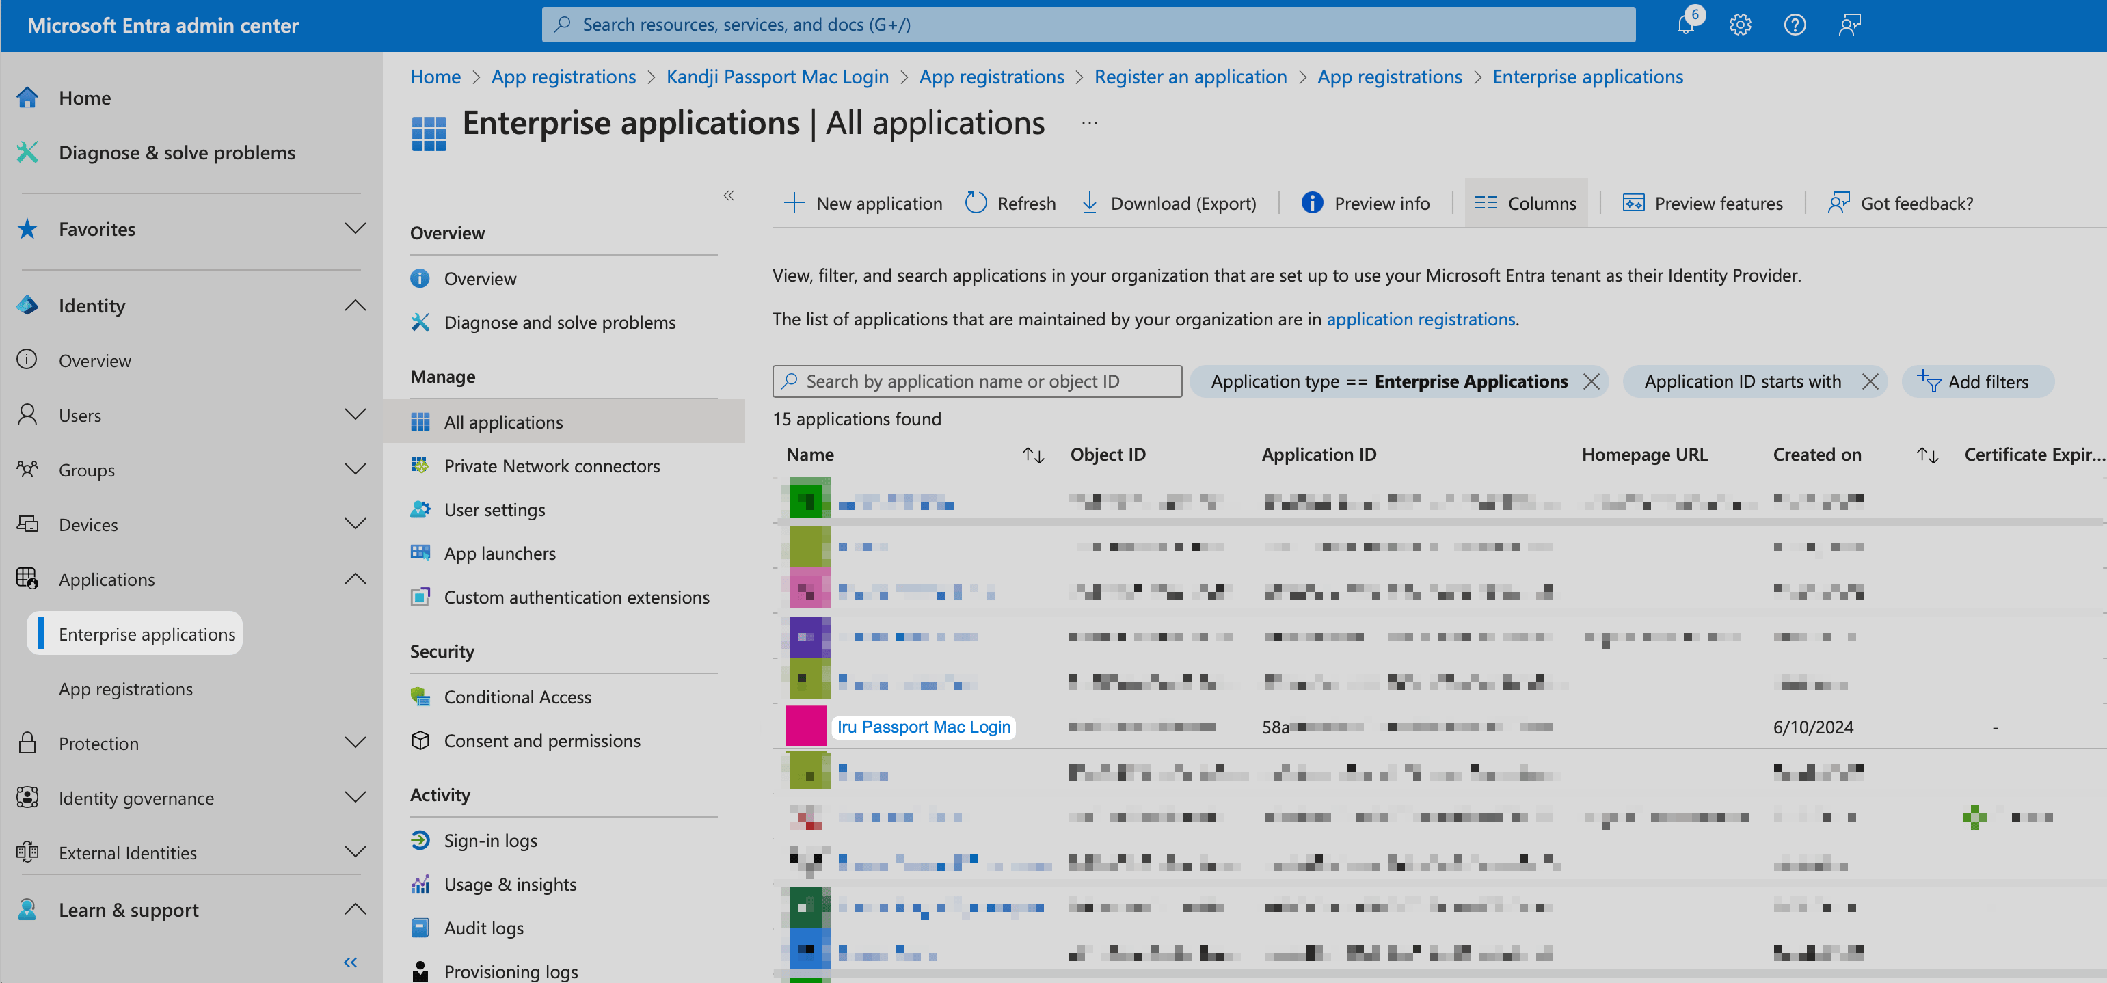This screenshot has width=2107, height=983.
Task: Open the help question mark icon
Action: point(1795,25)
